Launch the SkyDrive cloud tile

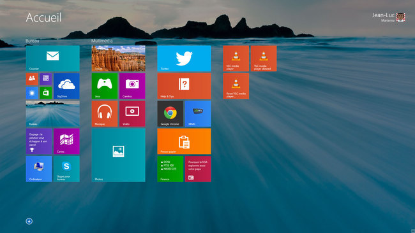[x=66, y=86]
